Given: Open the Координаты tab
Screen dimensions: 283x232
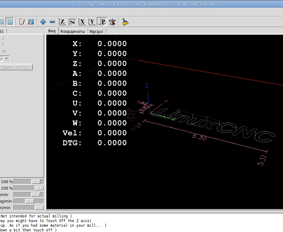Looking at the screenshot, I should pos(73,31).
